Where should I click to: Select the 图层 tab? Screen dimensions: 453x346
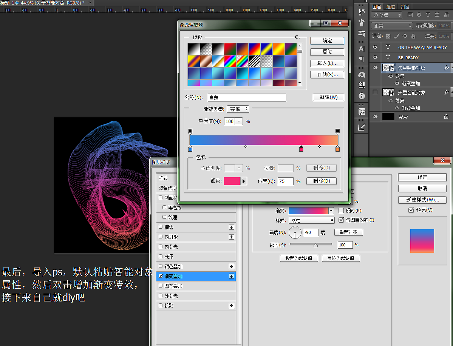(376, 7)
